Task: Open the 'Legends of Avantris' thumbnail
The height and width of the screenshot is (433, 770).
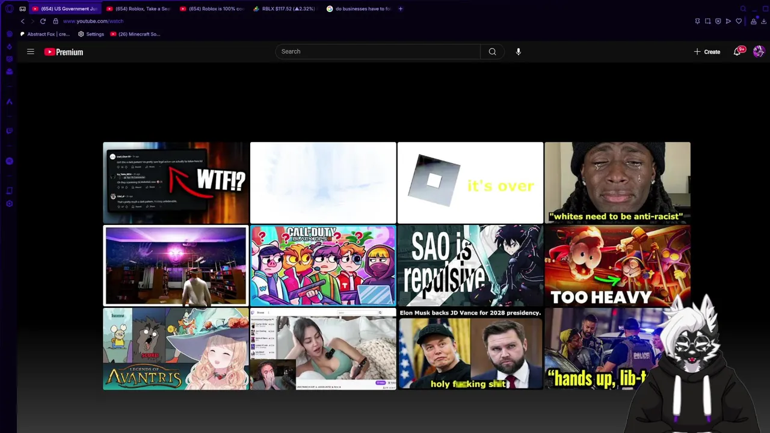Action: (176, 349)
